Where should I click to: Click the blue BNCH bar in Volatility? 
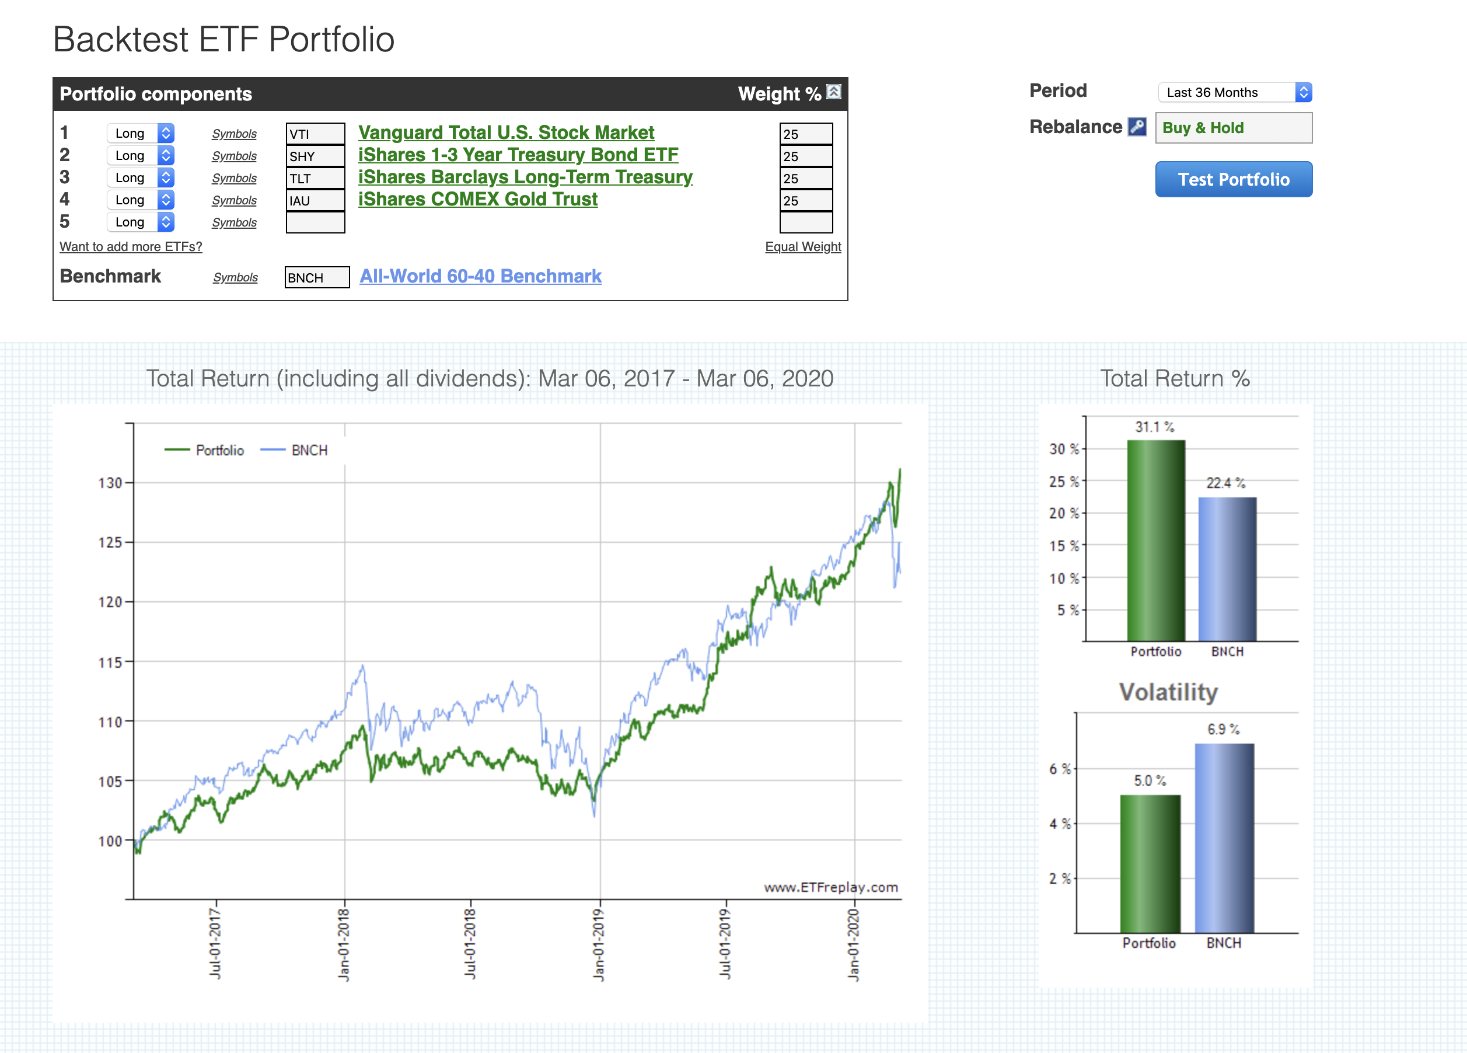click(x=1224, y=838)
